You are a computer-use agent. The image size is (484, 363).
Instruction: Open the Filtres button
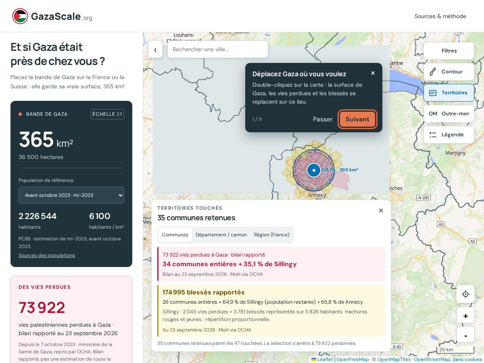[449, 51]
